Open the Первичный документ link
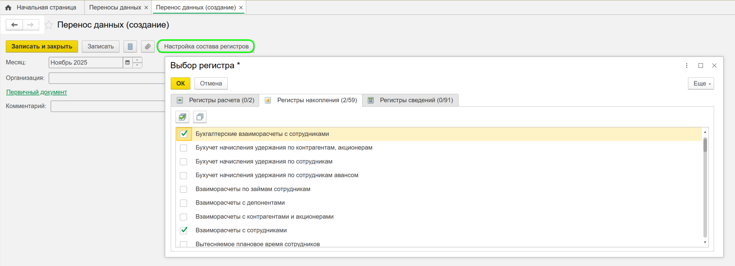 [37, 92]
